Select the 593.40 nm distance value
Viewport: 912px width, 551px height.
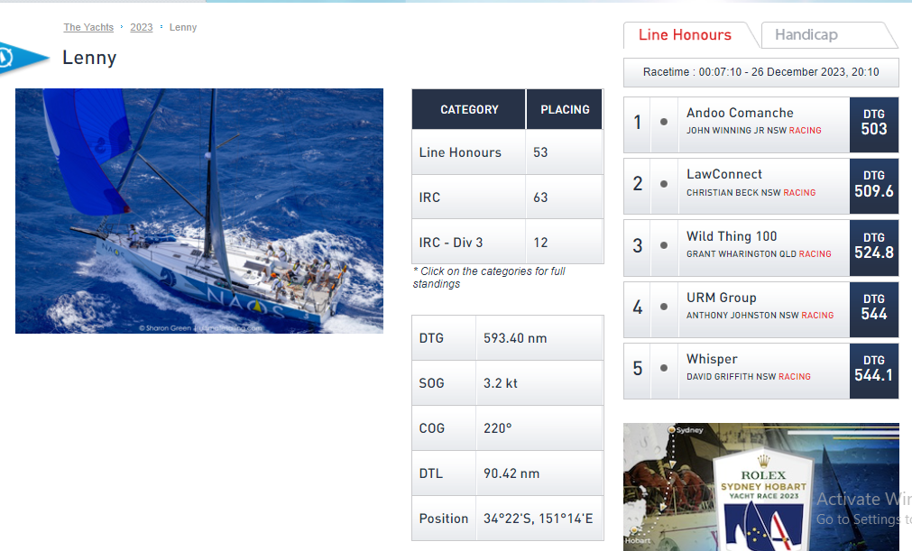[515, 338]
